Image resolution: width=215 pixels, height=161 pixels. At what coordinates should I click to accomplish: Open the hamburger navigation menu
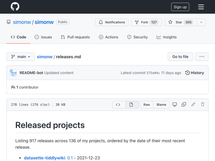[x=201, y=7]
